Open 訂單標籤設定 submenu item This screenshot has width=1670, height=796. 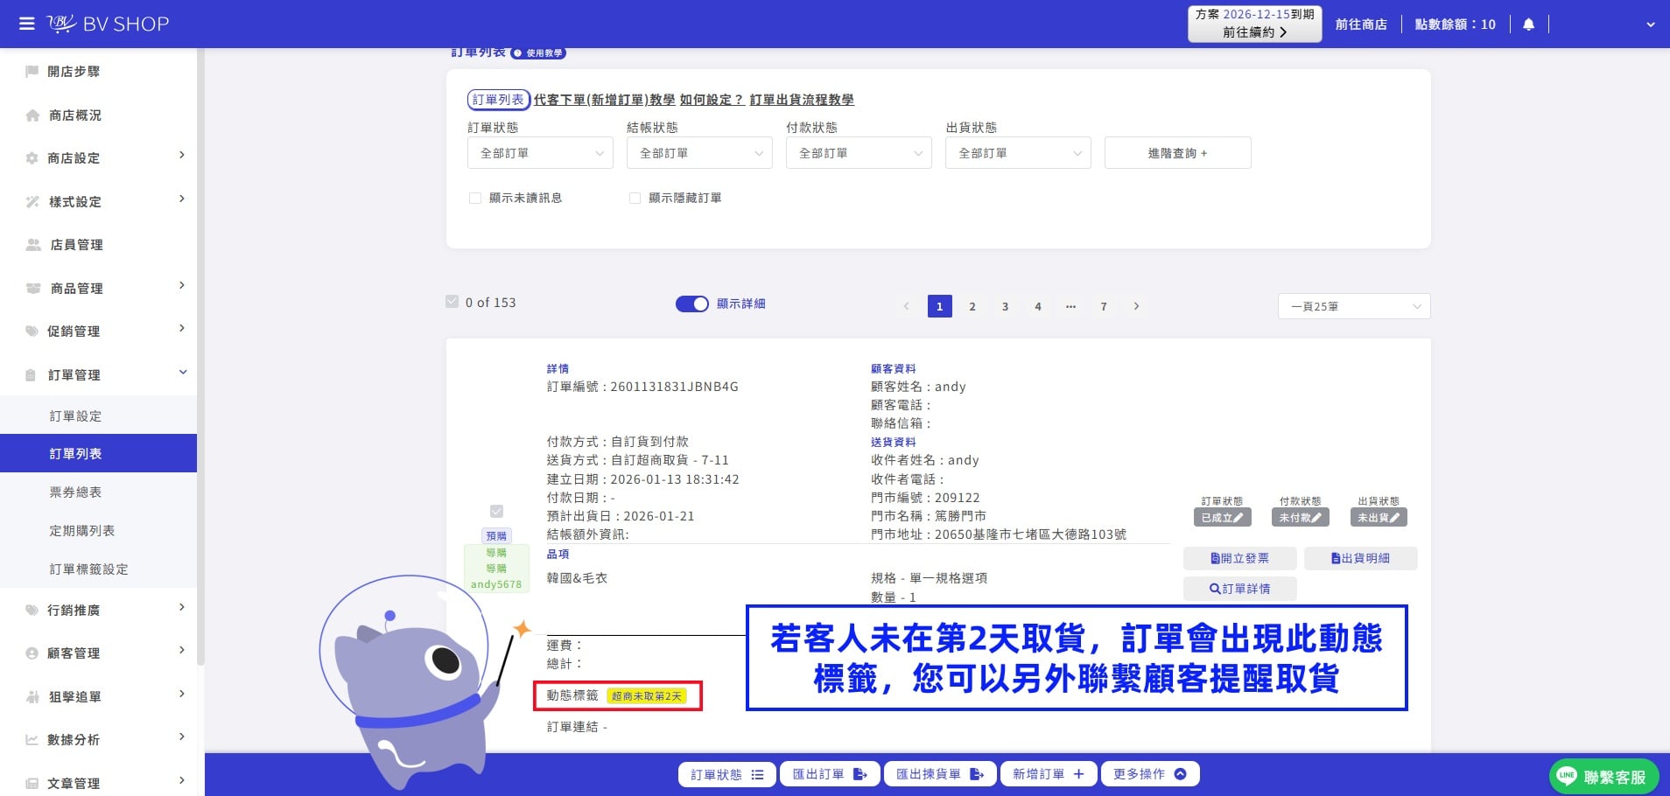click(x=98, y=569)
